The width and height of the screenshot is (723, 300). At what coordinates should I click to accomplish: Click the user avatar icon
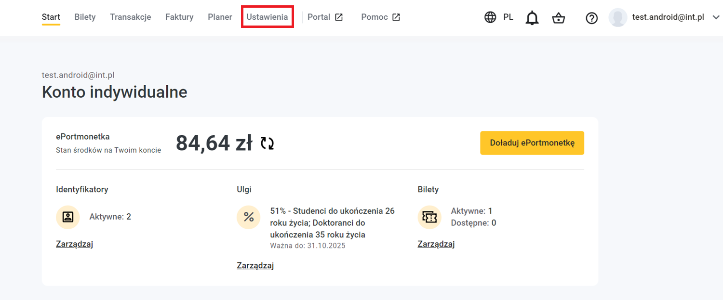(617, 17)
